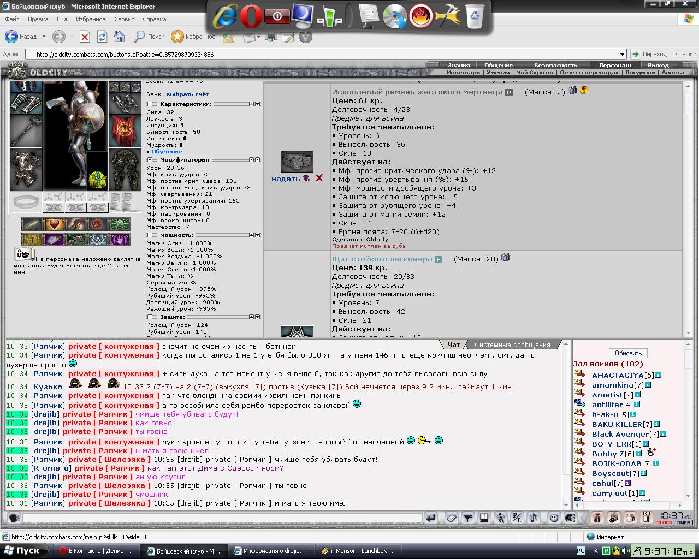Click the Обновить button
Image resolution: width=699 pixels, height=559 pixels.
[x=628, y=353]
